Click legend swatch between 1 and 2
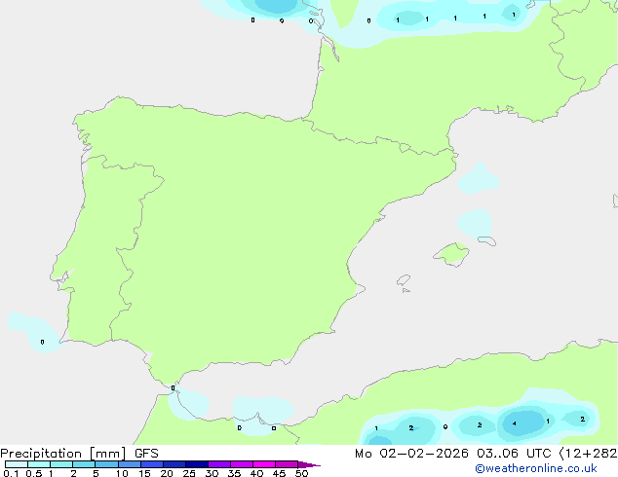618x477 pixels. click(x=61, y=464)
